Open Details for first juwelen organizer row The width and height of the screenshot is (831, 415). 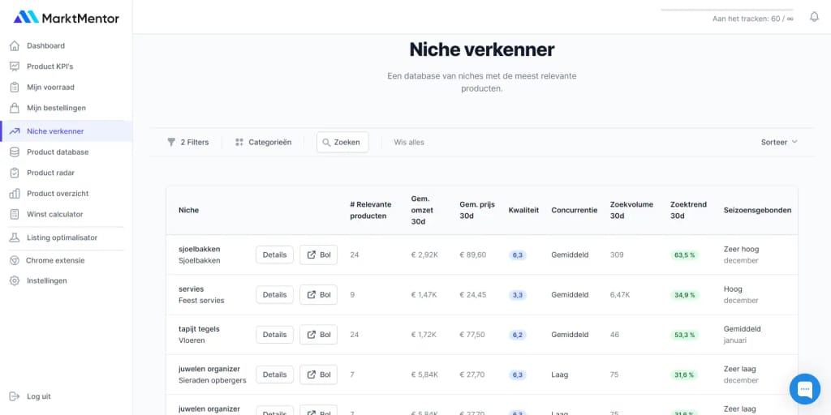coord(274,374)
